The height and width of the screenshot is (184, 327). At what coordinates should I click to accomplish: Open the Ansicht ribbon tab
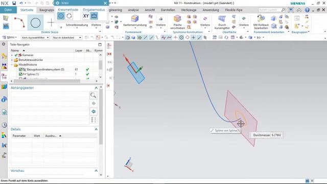pyautogui.click(x=150, y=10)
